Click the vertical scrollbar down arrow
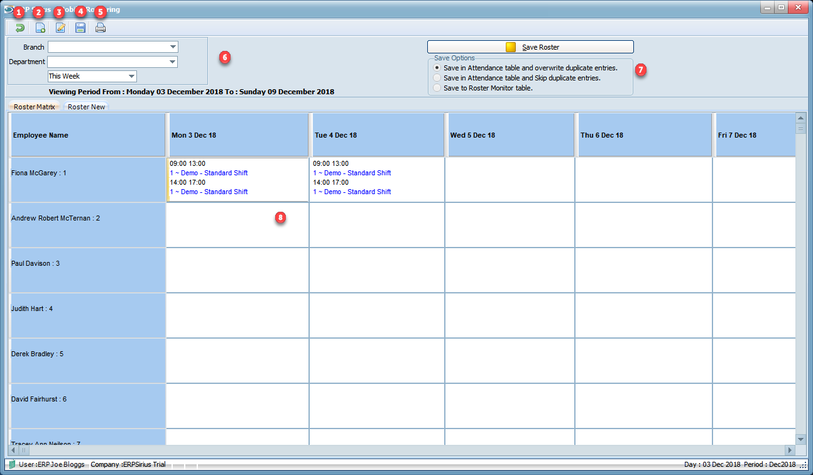 (800, 439)
